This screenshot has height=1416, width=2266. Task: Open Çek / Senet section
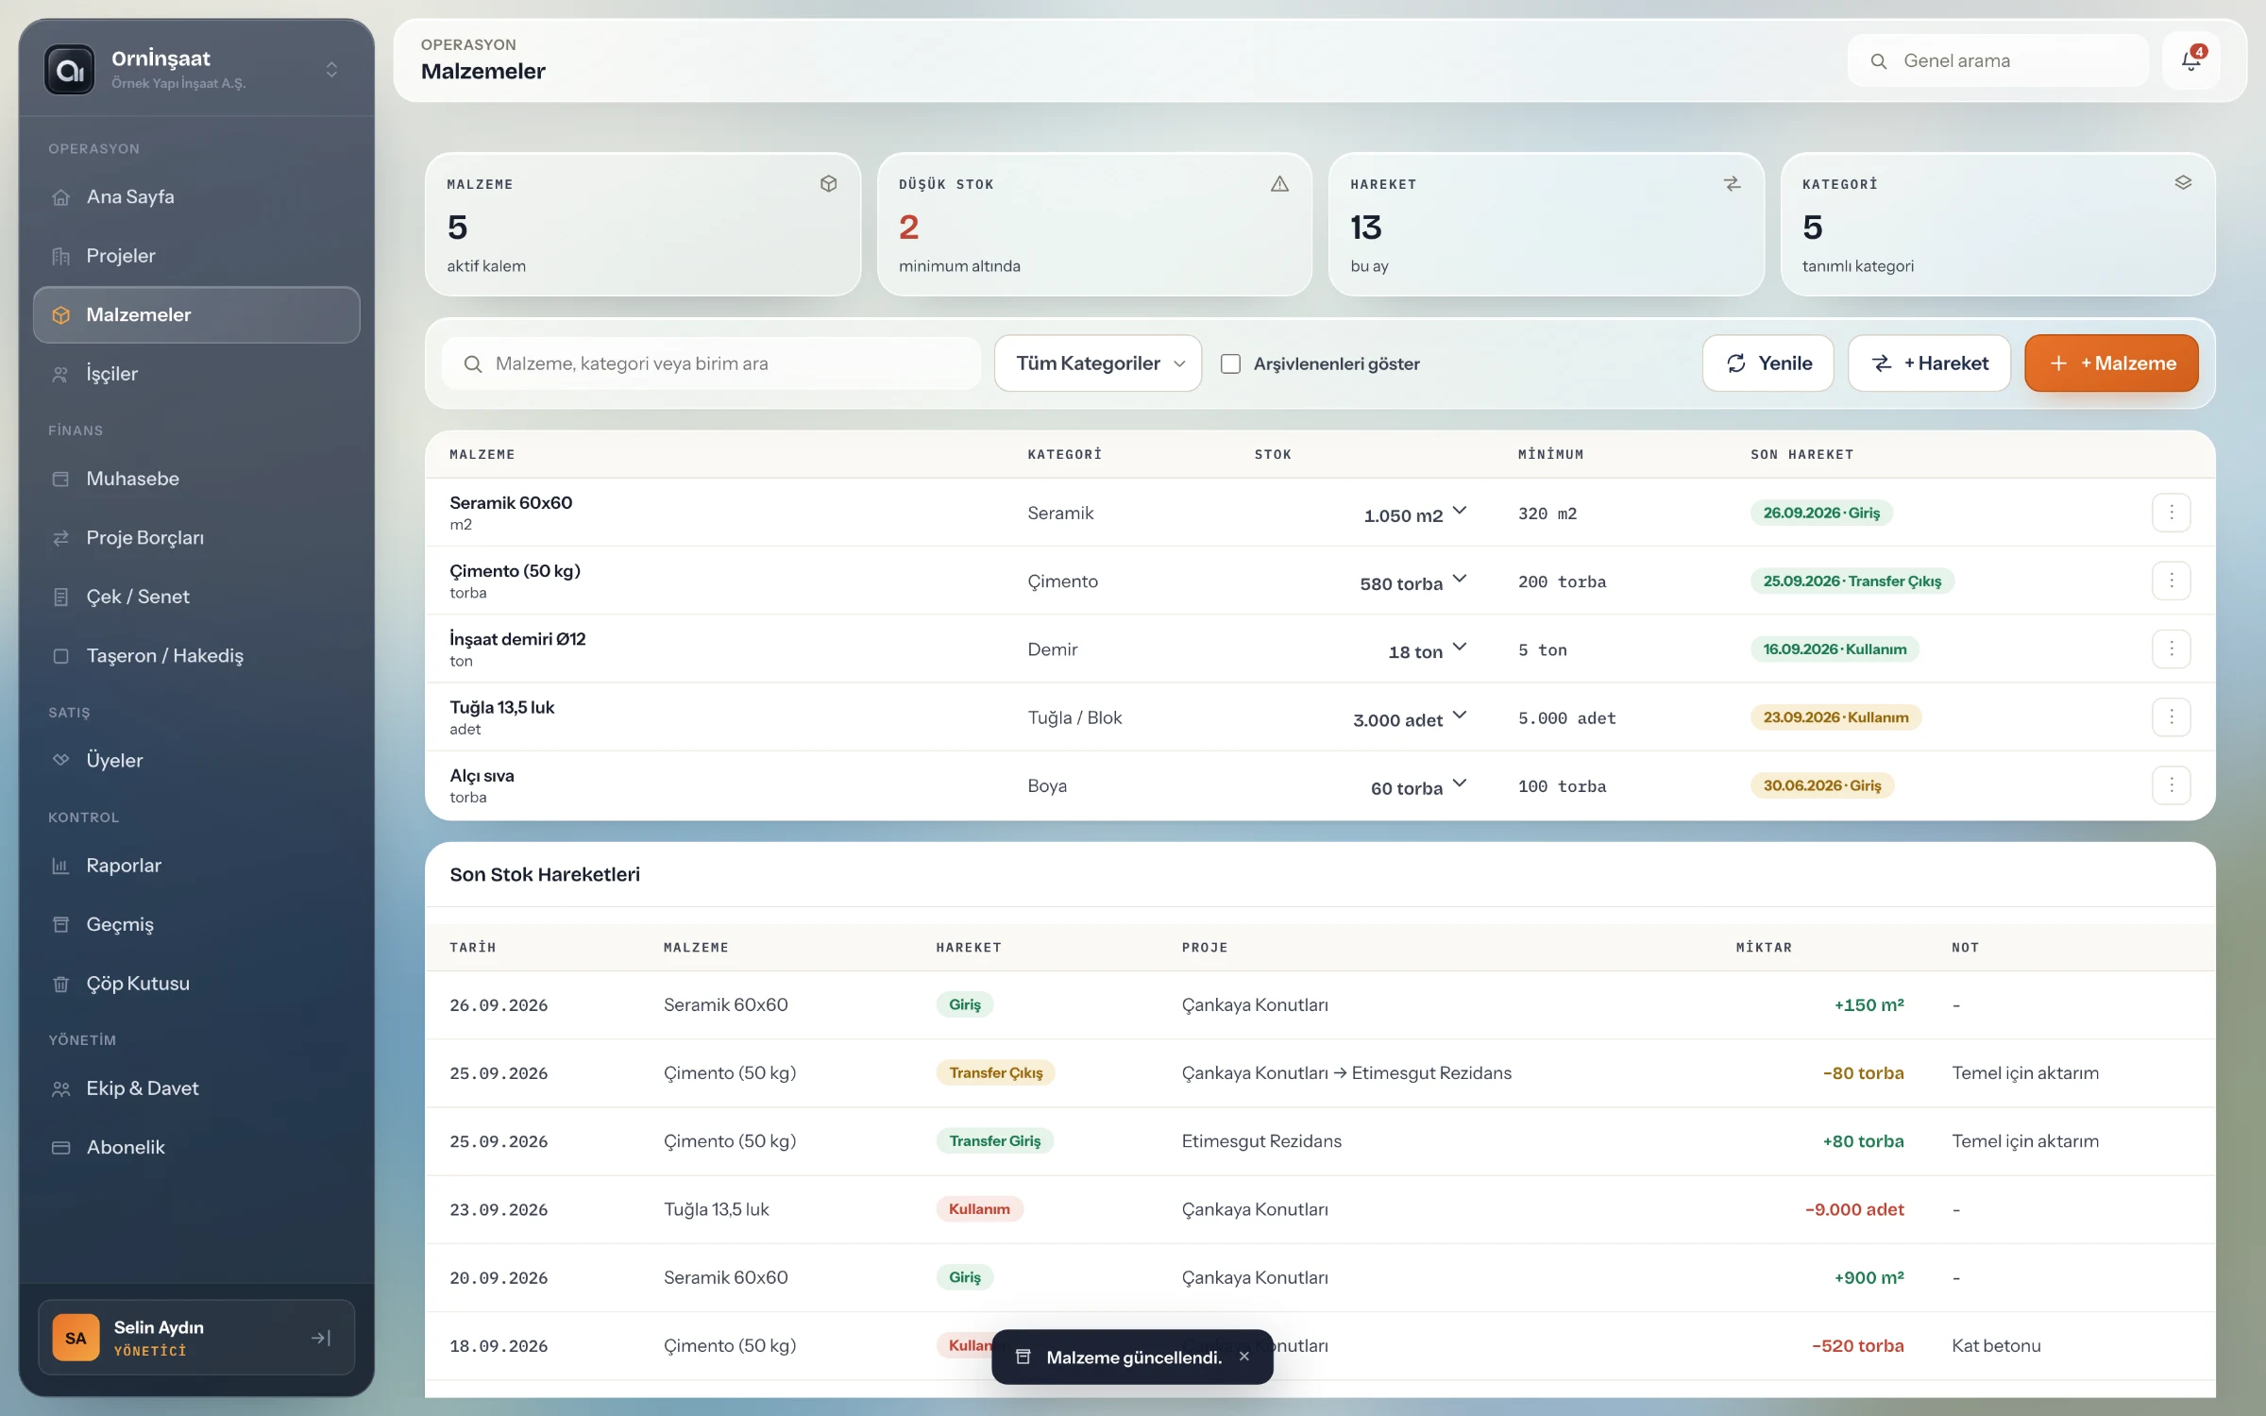tap(196, 597)
